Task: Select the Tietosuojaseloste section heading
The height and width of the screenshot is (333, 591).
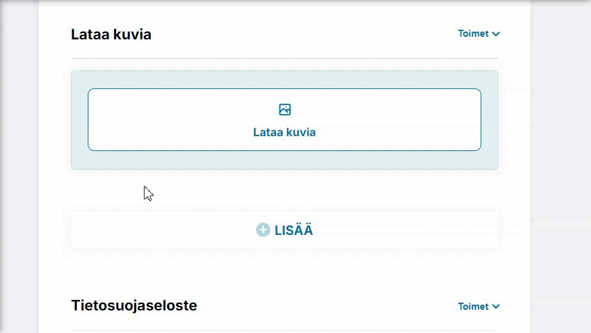Action: pos(134,305)
